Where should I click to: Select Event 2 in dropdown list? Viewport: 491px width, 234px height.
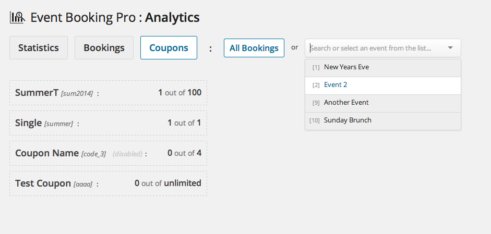pyautogui.click(x=383, y=85)
